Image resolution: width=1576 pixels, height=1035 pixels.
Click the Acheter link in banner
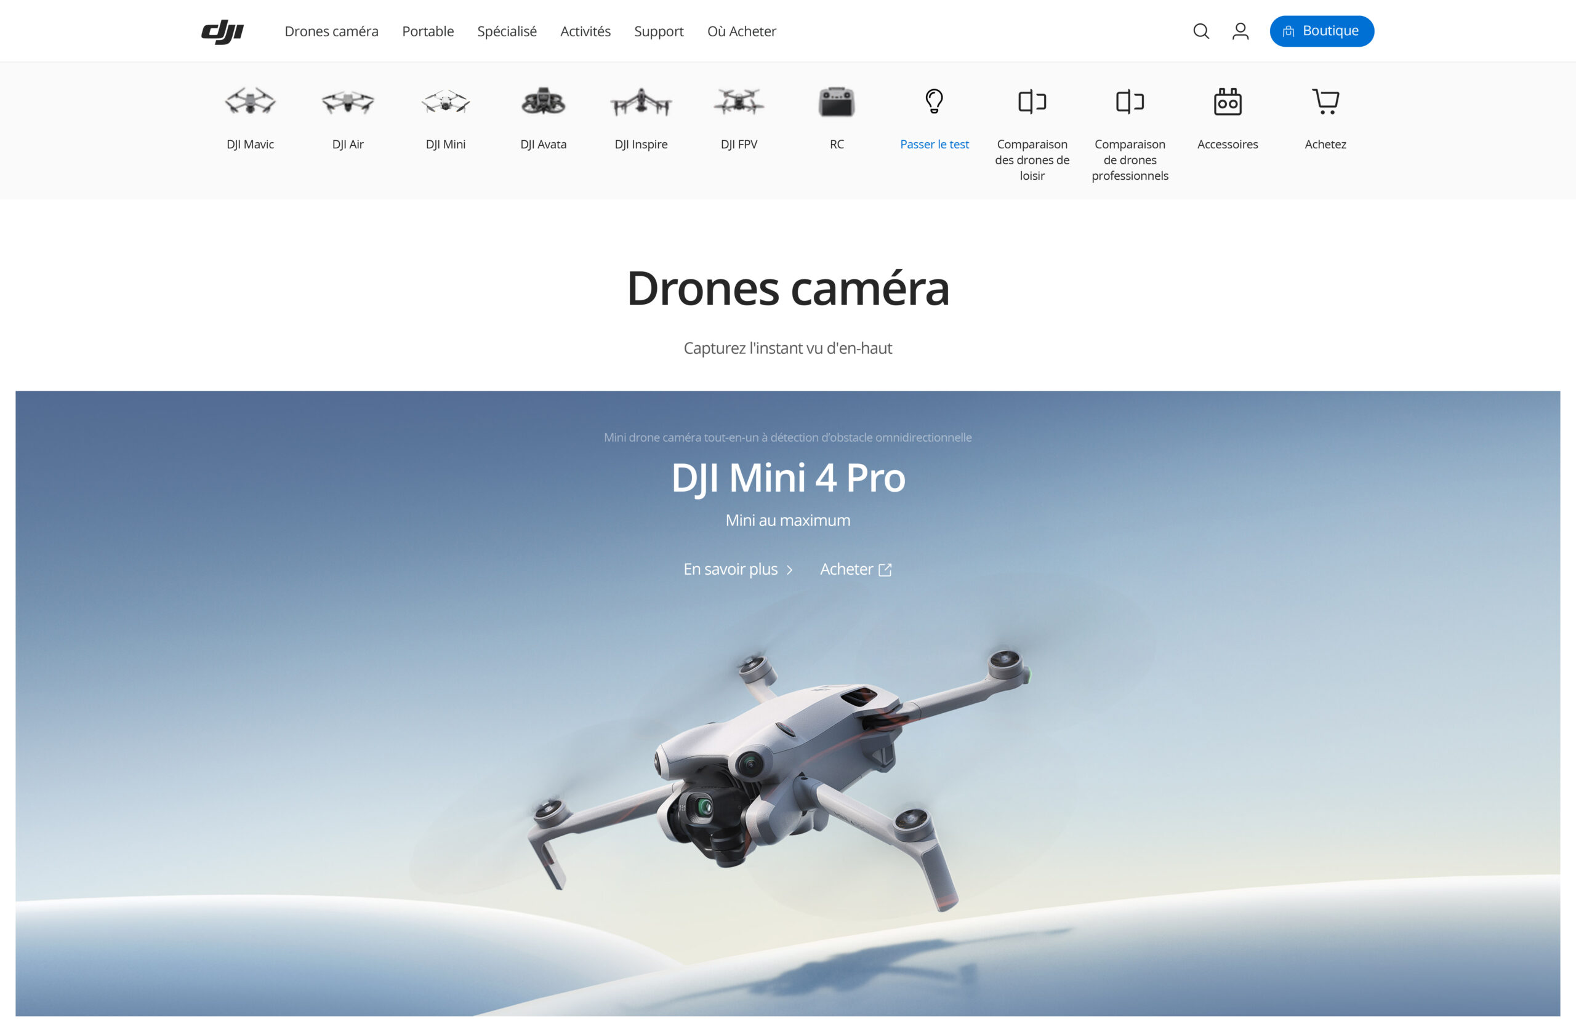[x=846, y=569]
